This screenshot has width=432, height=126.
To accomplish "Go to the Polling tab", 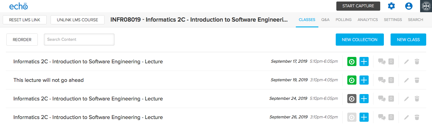I will (x=343, y=20).
